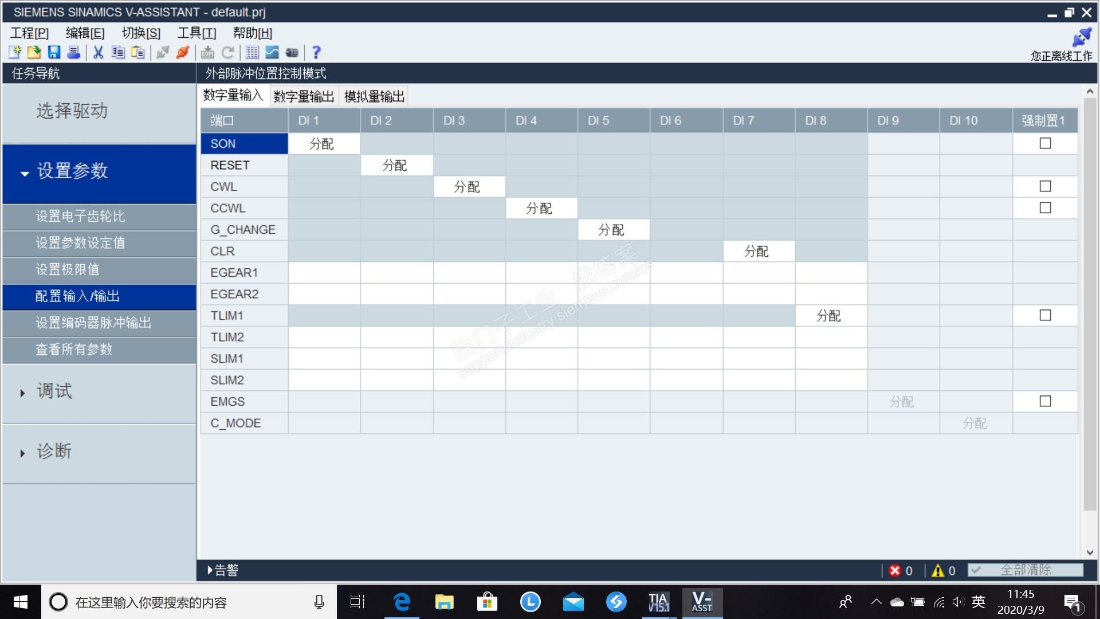Image resolution: width=1100 pixels, height=619 pixels.
Task: Open 设置电子齿轮比 in the navigation
Action: tap(80, 217)
